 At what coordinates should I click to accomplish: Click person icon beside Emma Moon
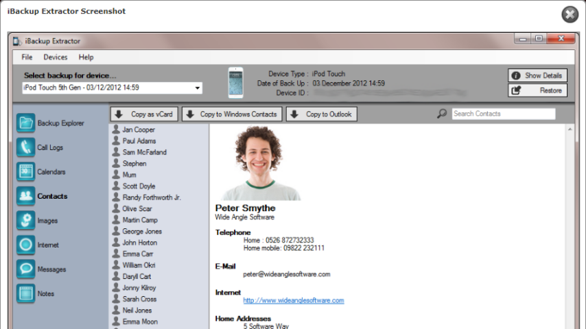pyautogui.click(x=116, y=321)
